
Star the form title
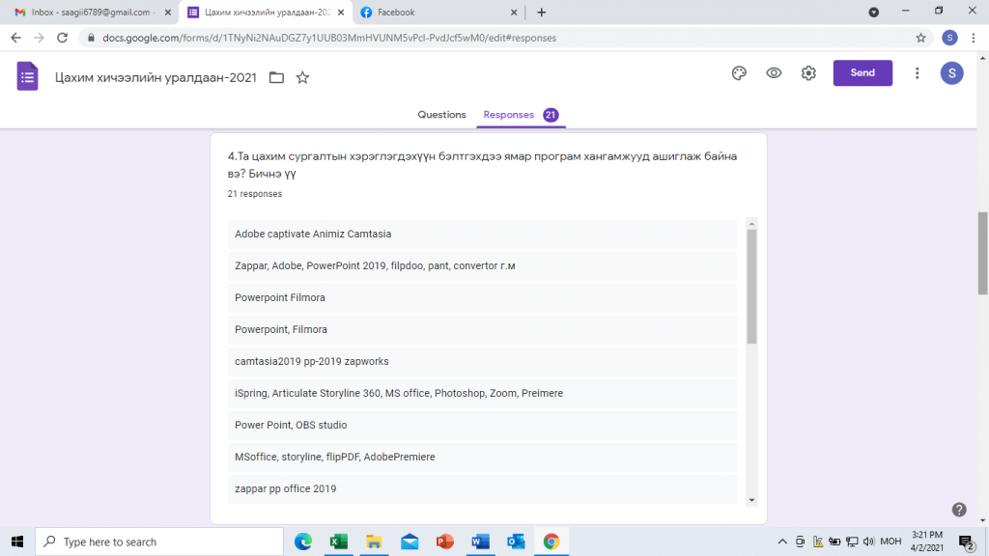(x=302, y=77)
